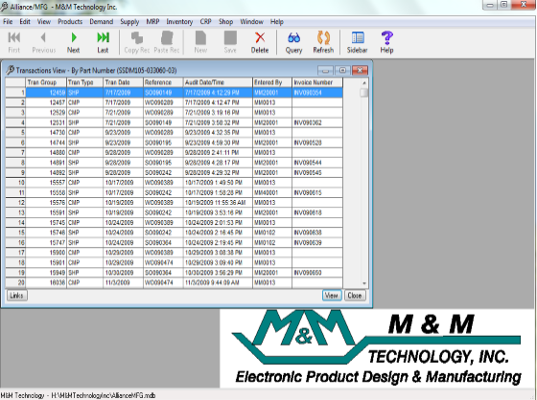The width and height of the screenshot is (537, 400).
Task: Click audit time 10/19/2009 11:55:36 AM
Action: 218,203
